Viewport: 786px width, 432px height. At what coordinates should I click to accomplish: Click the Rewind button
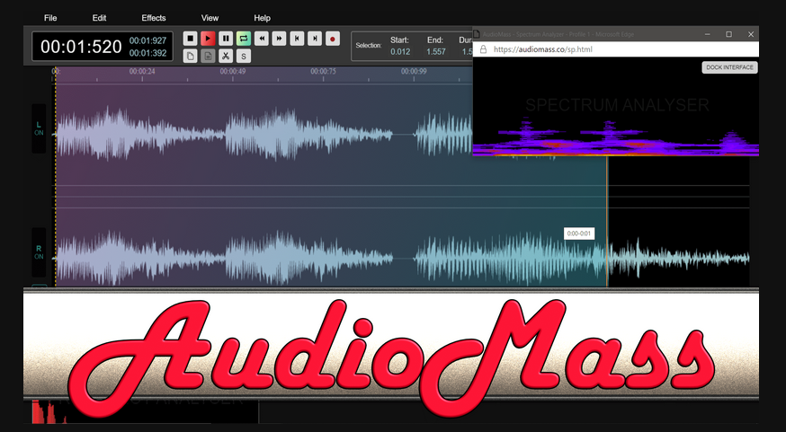coord(261,38)
